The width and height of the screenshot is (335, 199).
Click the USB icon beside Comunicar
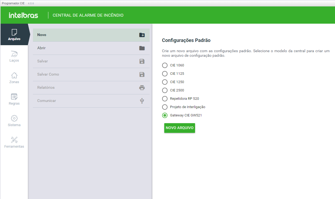point(142,101)
